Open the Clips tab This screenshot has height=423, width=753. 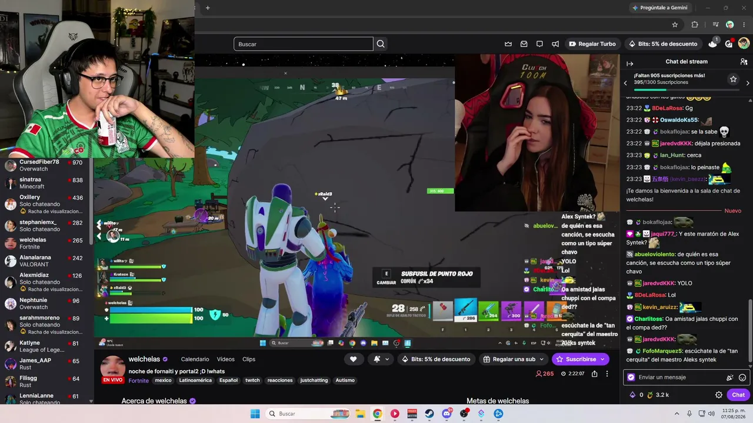[249, 359]
